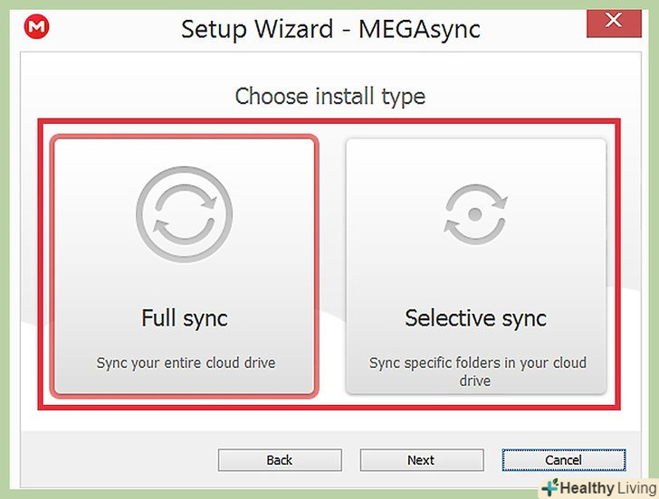This screenshot has height=499, width=659.
Task: Click the red MEGA logo icon
Action: [x=37, y=28]
